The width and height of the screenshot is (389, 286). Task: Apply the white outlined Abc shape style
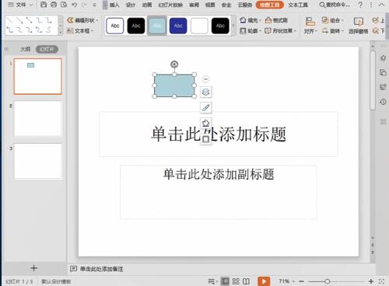(115, 26)
